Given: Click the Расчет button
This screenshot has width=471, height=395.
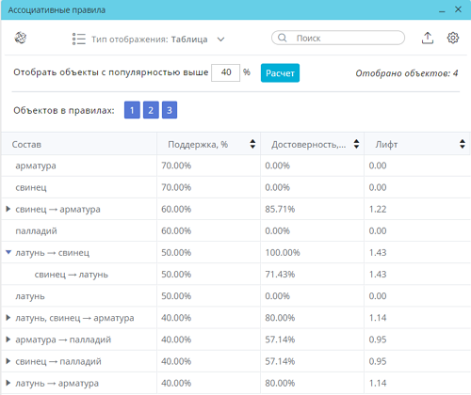Looking at the screenshot, I should [280, 73].
